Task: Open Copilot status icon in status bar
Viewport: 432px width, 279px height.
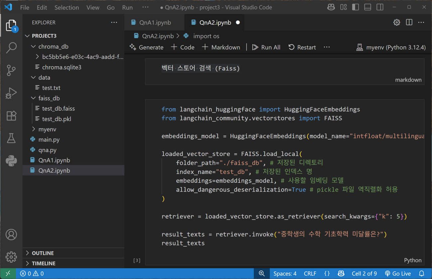Action: click(x=341, y=274)
